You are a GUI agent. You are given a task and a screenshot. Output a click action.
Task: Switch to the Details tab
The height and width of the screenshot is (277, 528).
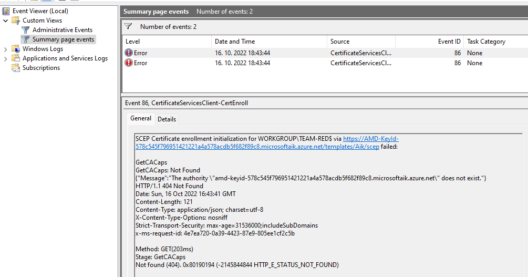tap(167, 119)
